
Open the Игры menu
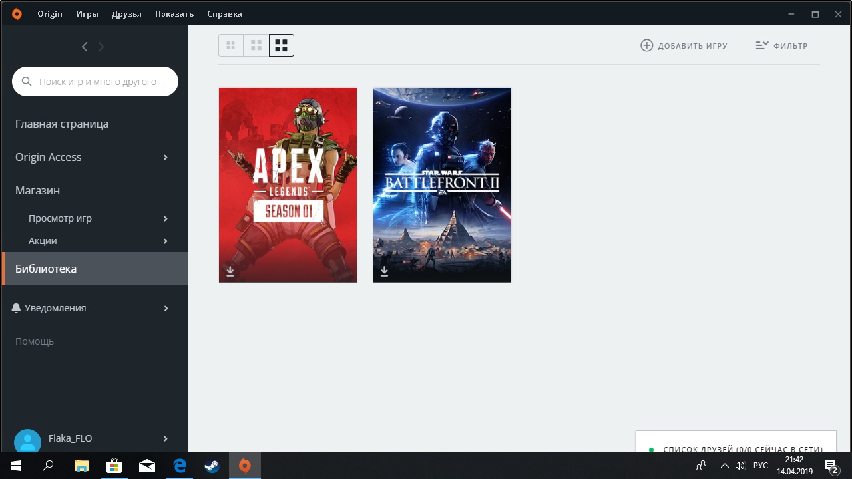pyautogui.click(x=87, y=14)
